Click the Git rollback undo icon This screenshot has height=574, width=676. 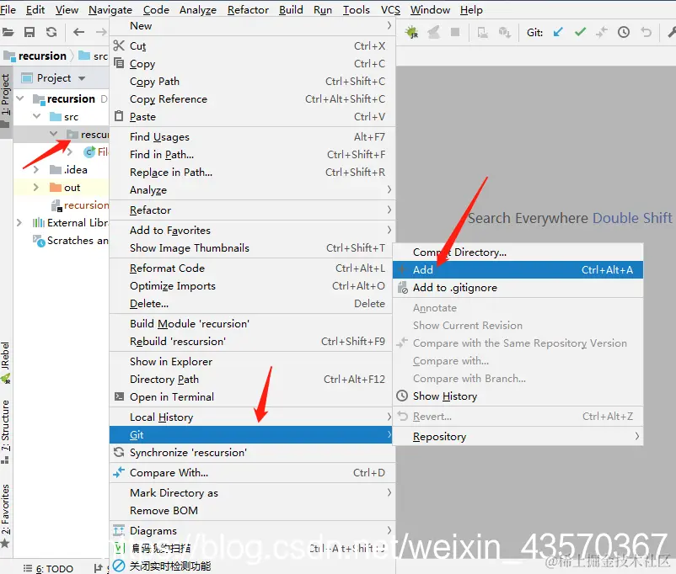click(646, 32)
